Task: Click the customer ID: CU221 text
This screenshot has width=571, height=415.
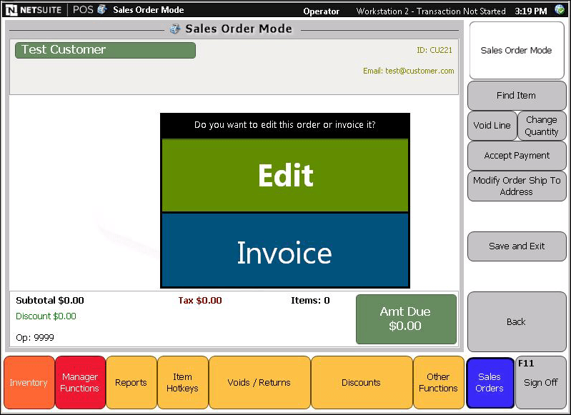Action: [x=435, y=50]
